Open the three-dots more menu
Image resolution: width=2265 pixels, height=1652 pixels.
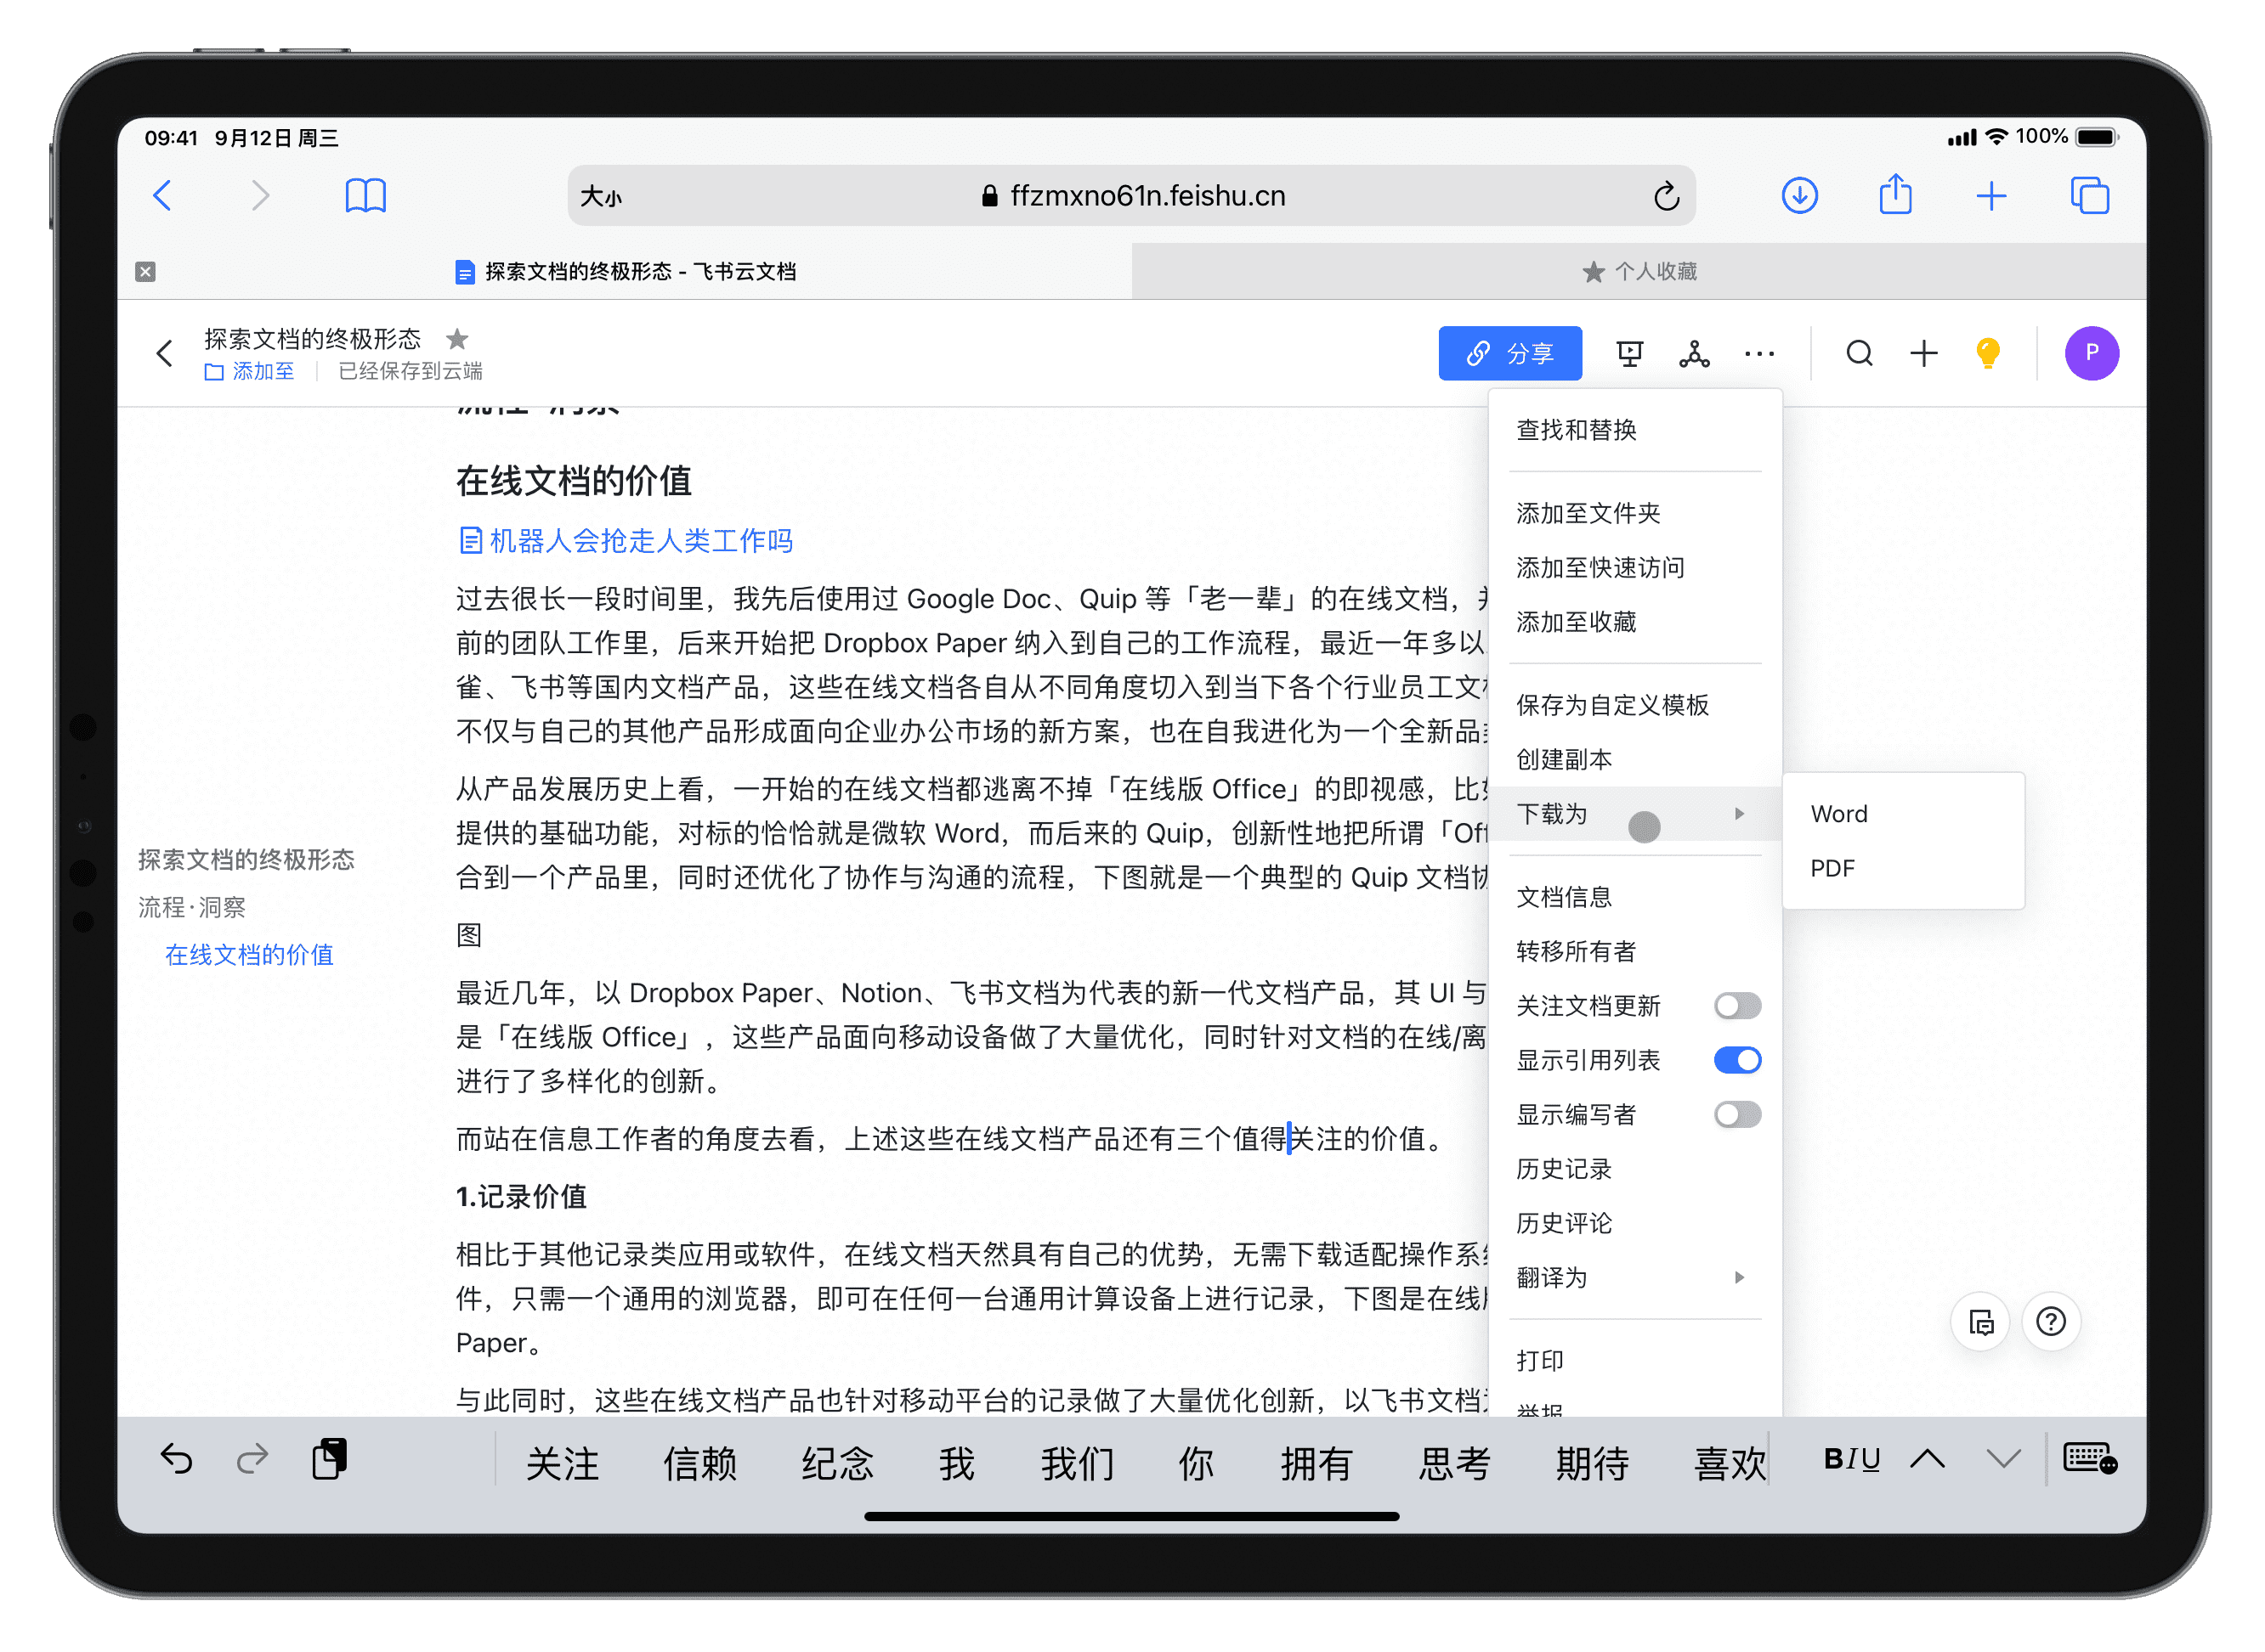coord(1758,353)
